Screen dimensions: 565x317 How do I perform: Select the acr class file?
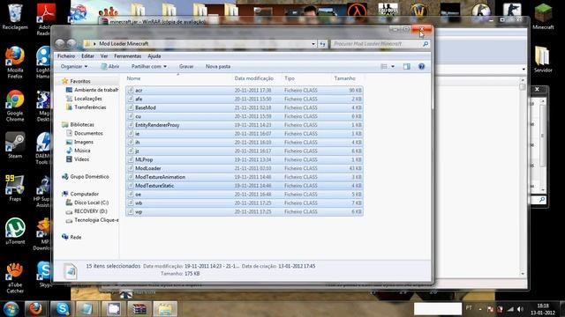pyautogui.click(x=245, y=90)
